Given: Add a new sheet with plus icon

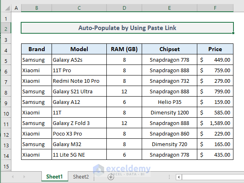Looking at the screenshot, I should (111, 177).
